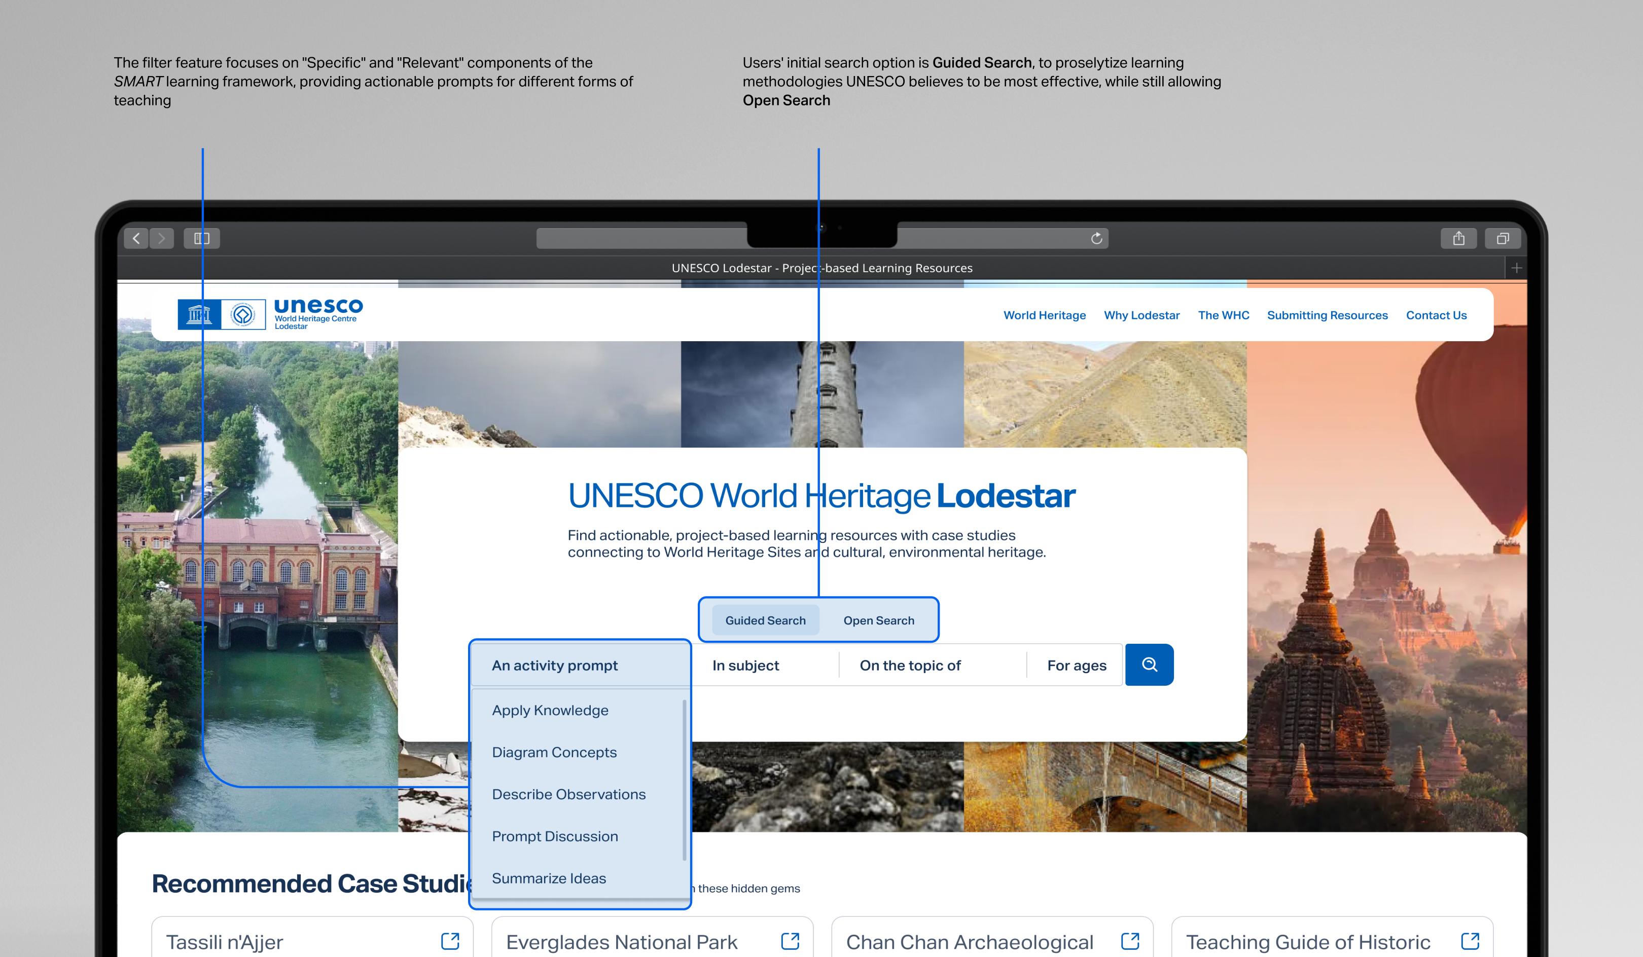Click the Recommended Case Studies heading
1643x957 pixels.
click(310, 884)
